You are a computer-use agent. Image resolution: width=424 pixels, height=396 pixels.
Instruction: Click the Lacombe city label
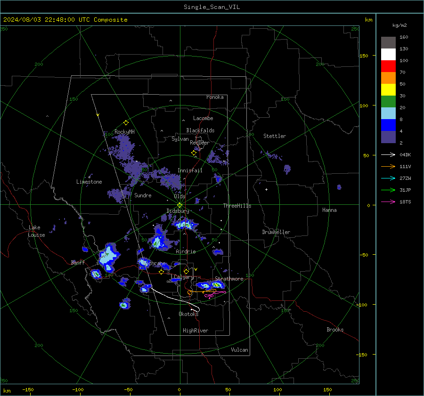coord(203,118)
